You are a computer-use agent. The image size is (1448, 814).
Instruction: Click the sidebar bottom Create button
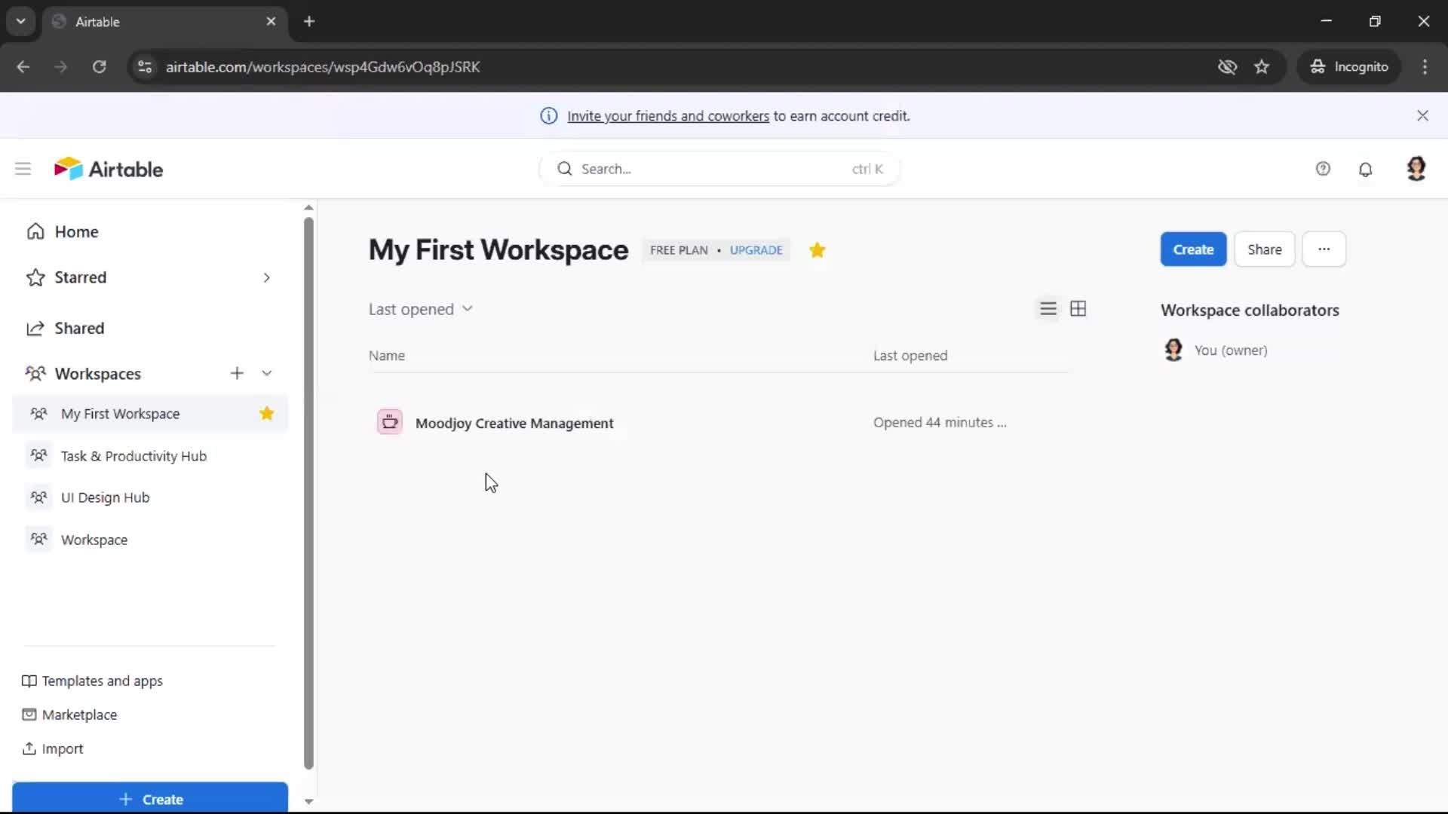click(x=150, y=799)
